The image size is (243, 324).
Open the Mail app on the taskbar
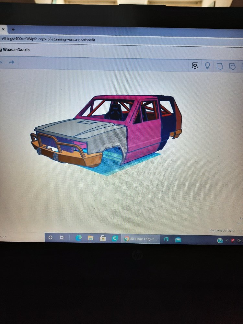(178, 240)
